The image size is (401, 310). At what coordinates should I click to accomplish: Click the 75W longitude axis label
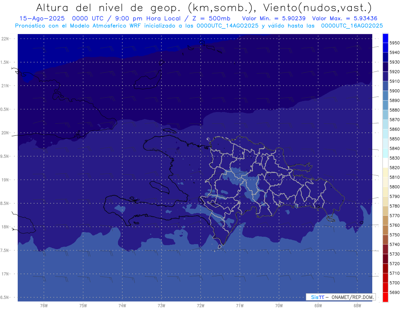pyautogui.click(x=83, y=306)
